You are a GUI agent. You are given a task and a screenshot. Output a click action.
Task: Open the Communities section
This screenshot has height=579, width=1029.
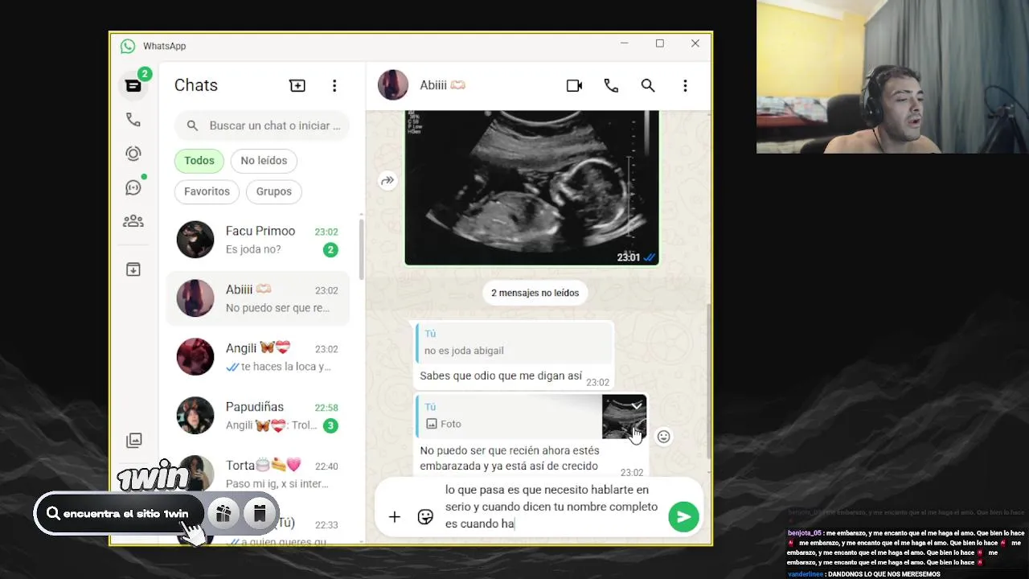[x=133, y=221]
